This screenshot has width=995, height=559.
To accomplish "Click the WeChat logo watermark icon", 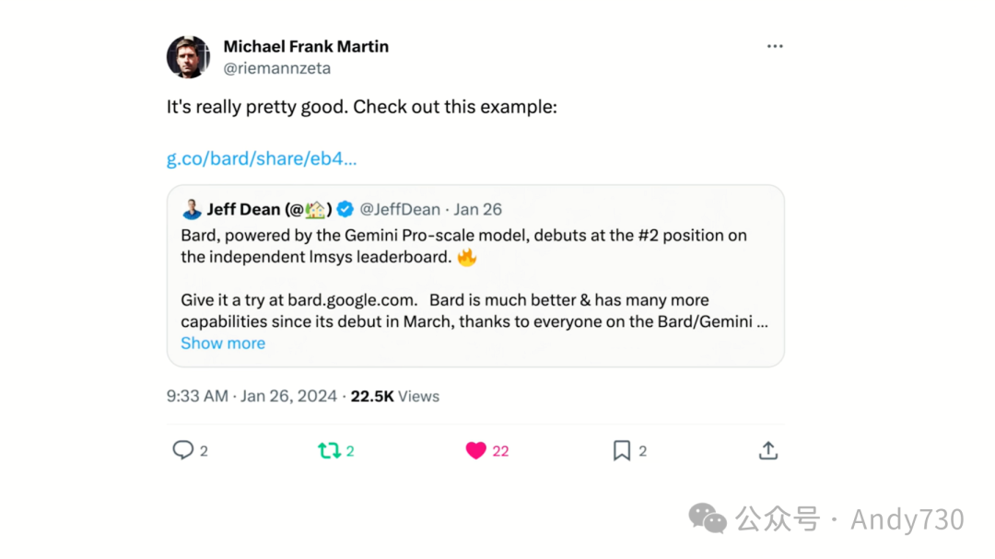I will tap(708, 518).
